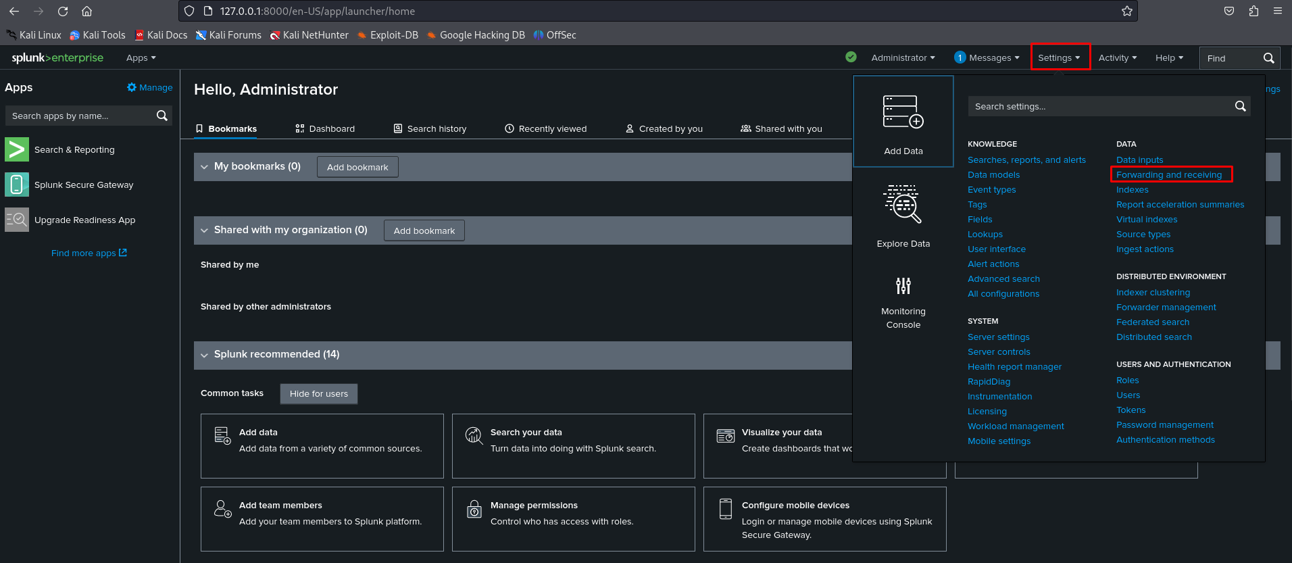The width and height of the screenshot is (1292, 563).
Task: Open the Indexes settings link
Action: 1132,189
